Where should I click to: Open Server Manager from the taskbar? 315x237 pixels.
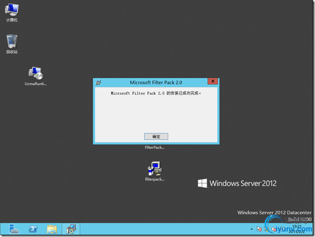pyautogui.click(x=14, y=229)
